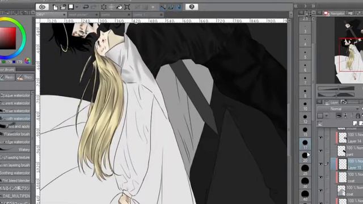
Task: Choose brush size 17
Action: (x=305, y=144)
